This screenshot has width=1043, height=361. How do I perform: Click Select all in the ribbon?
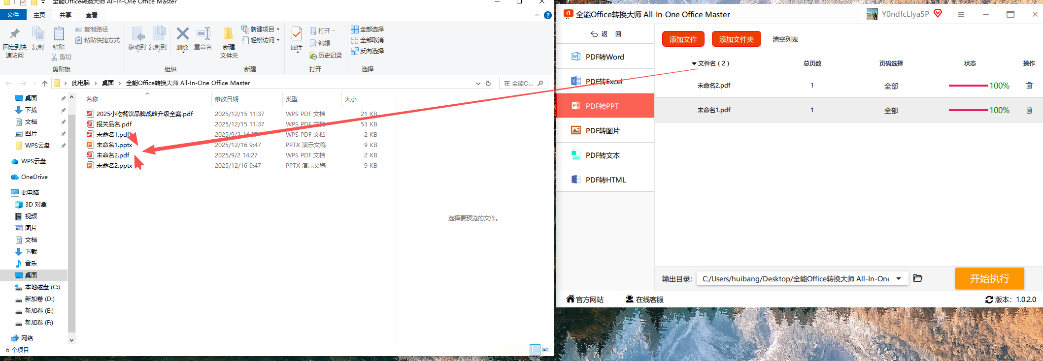[x=368, y=30]
